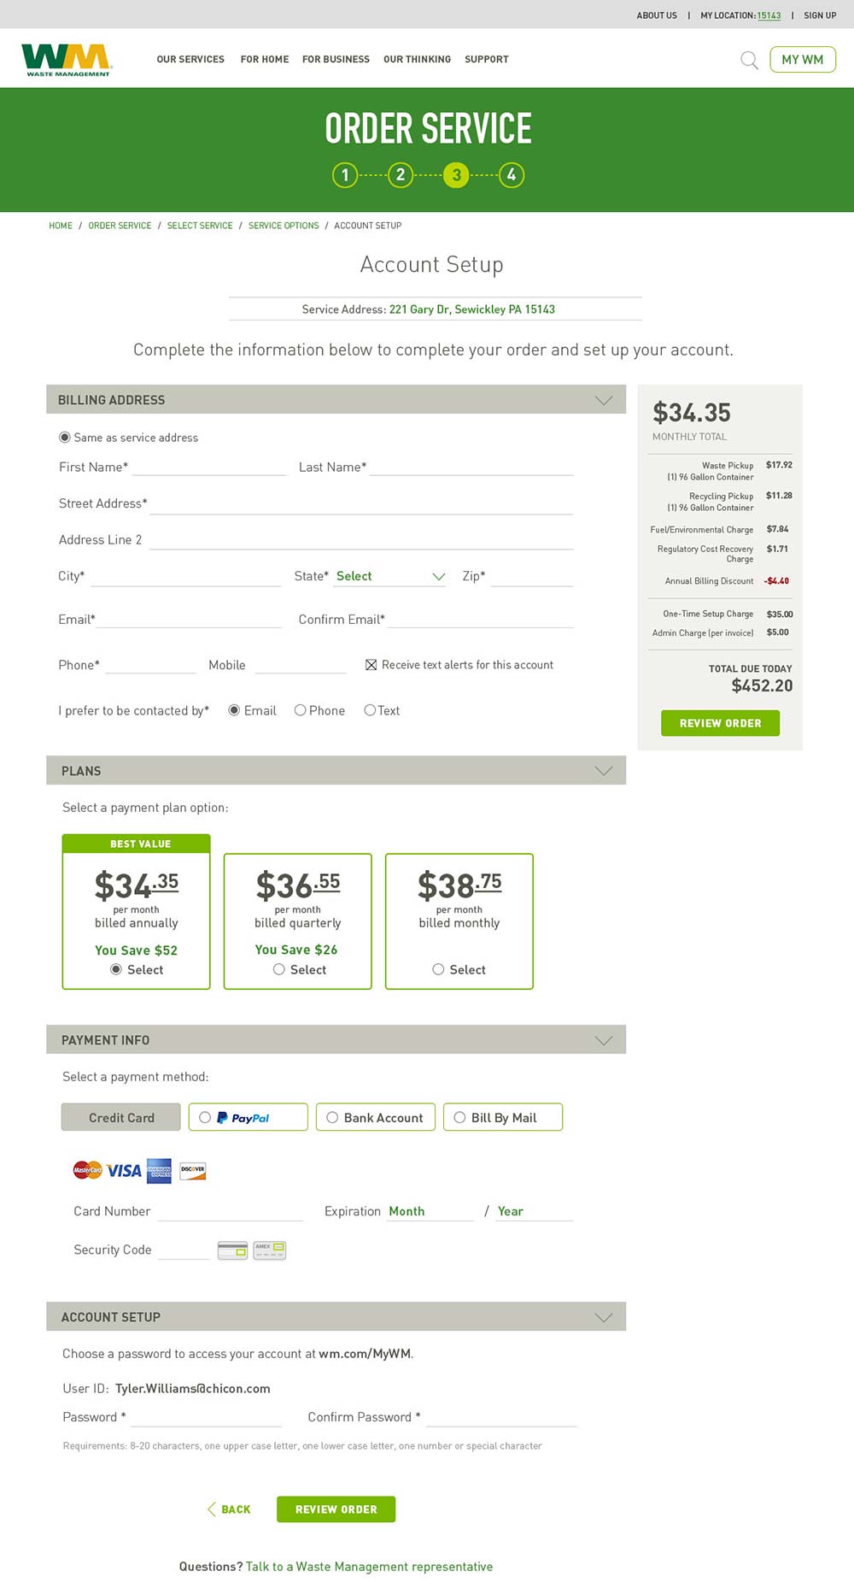This screenshot has height=1588, width=854.
Task: Click the Visa card logo
Action: (124, 1171)
